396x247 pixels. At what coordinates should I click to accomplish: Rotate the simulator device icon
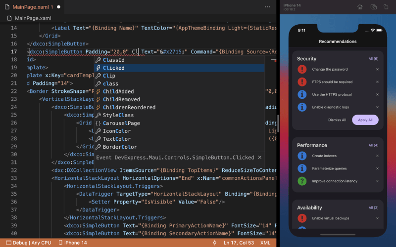point(386,7)
